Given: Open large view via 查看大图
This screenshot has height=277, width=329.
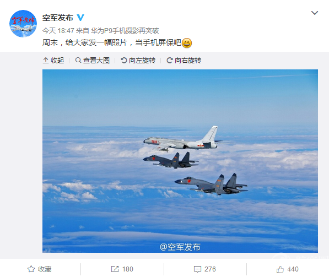Looking at the screenshot, I should click(x=93, y=61).
